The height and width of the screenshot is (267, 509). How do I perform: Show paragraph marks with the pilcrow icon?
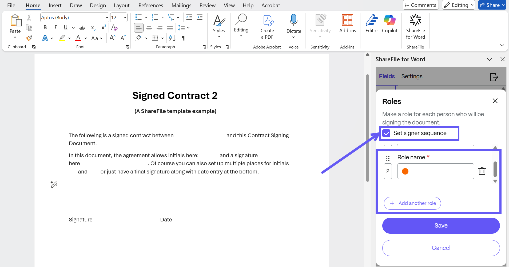[184, 38]
